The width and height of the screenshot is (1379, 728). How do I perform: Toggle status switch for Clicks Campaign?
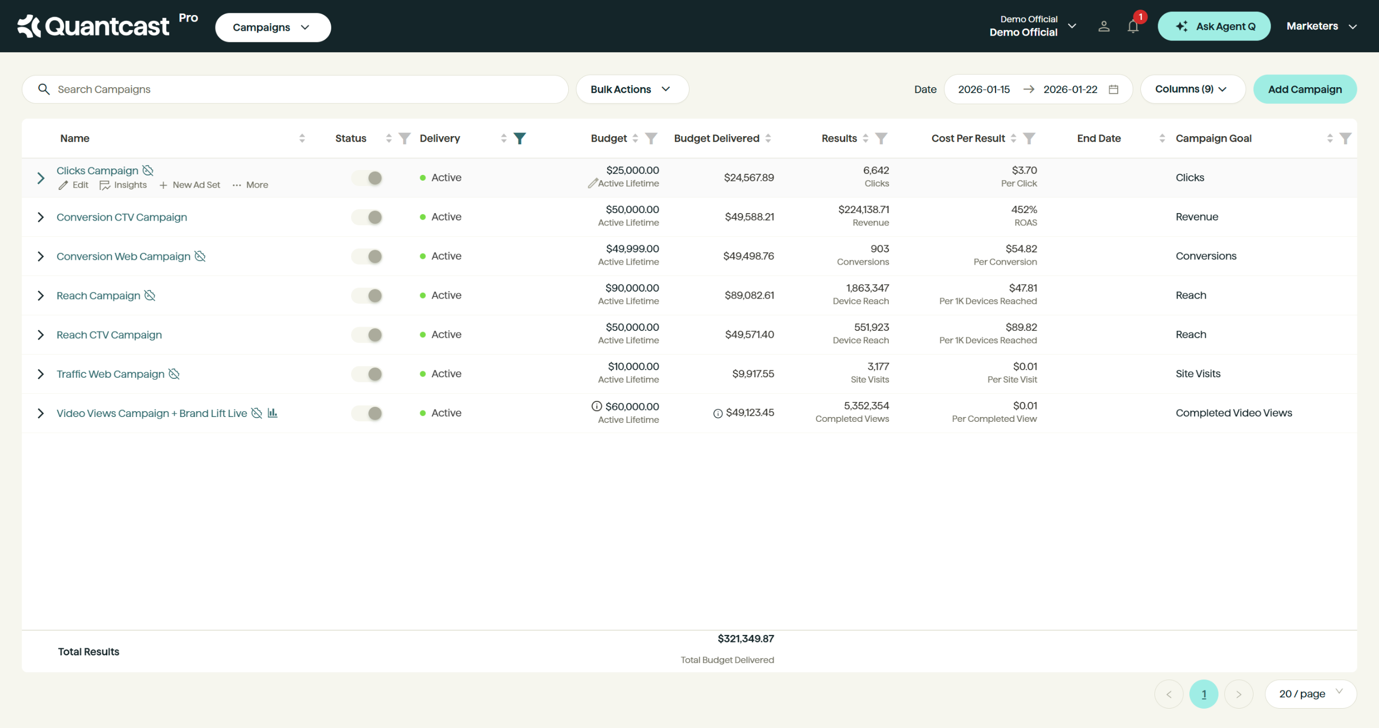pos(367,178)
